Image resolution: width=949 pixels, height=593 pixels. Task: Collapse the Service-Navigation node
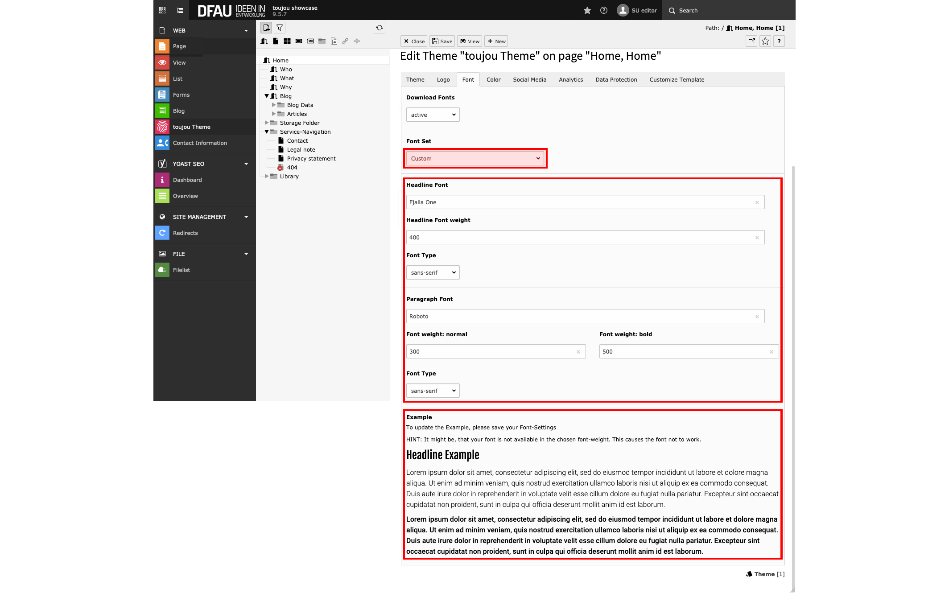pos(267,132)
